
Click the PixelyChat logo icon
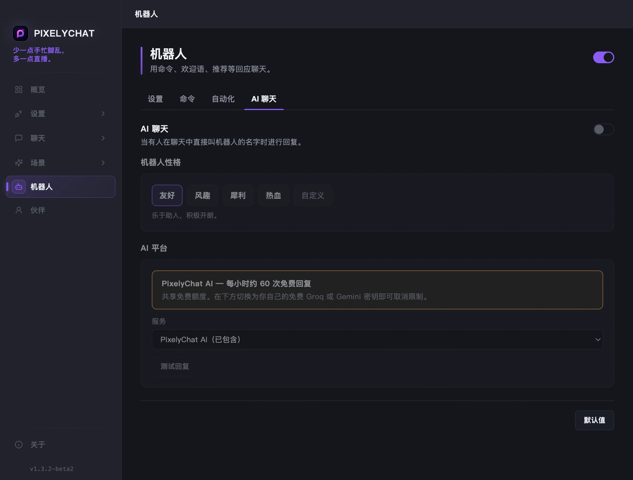(21, 33)
